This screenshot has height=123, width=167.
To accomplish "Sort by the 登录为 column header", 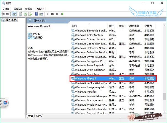I will (149, 26).
